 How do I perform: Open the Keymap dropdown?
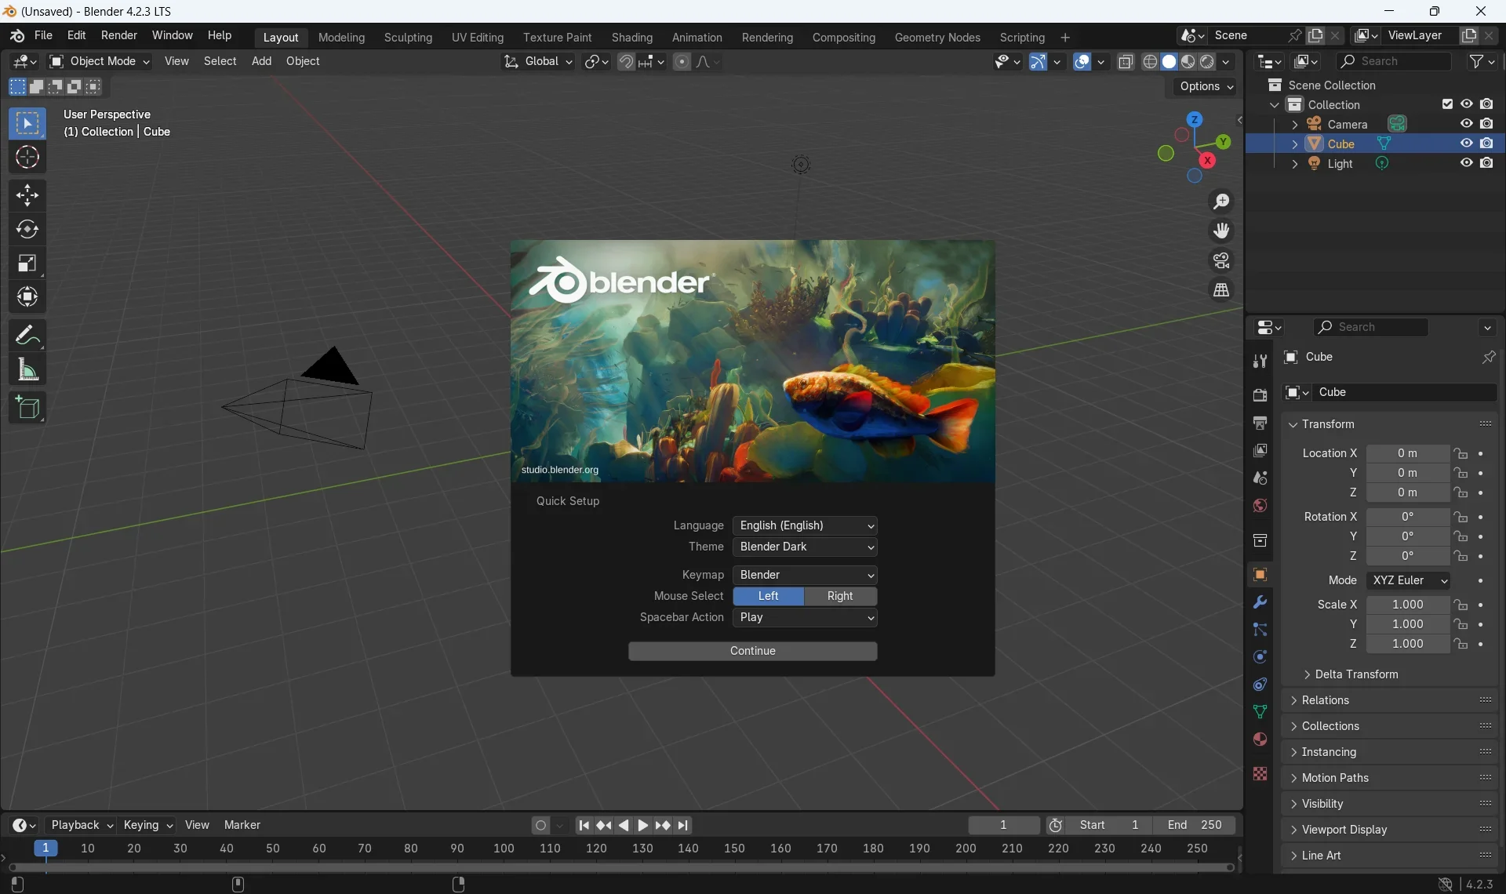(805, 575)
